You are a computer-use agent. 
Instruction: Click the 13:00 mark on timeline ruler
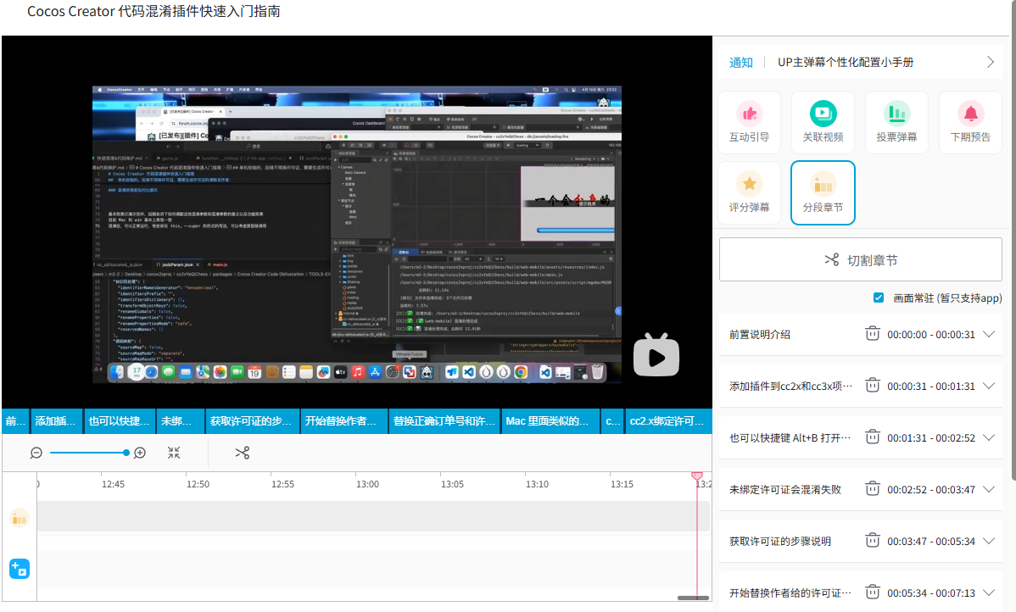click(367, 484)
